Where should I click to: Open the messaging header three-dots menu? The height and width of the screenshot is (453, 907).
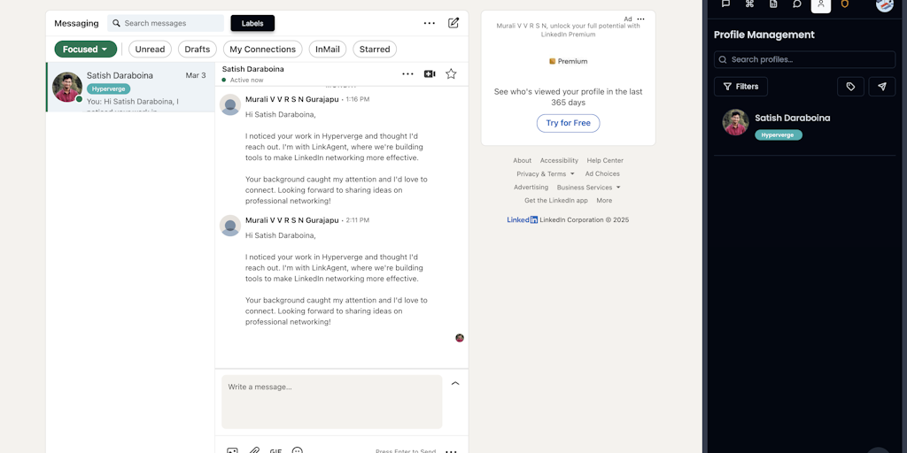point(430,23)
